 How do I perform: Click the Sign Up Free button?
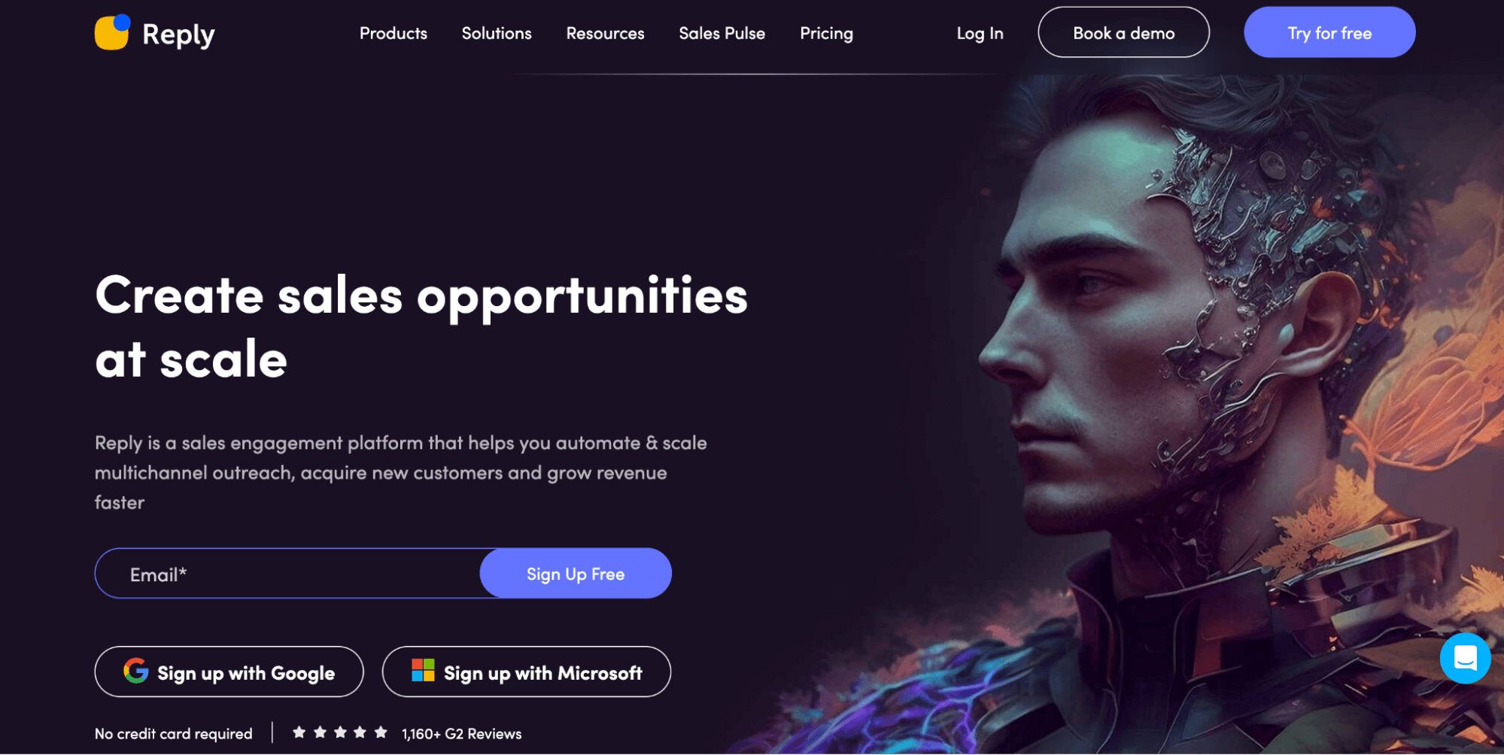(x=576, y=574)
